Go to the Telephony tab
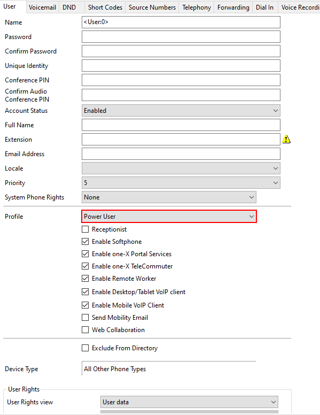The image size is (320, 415). (197, 7)
